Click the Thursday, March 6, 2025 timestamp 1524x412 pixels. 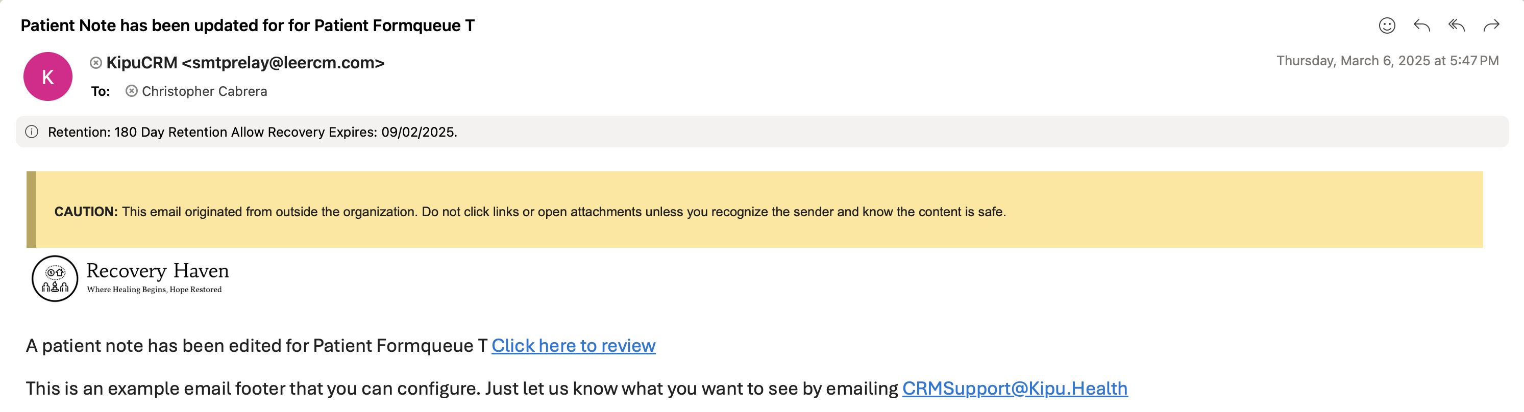click(x=1387, y=61)
